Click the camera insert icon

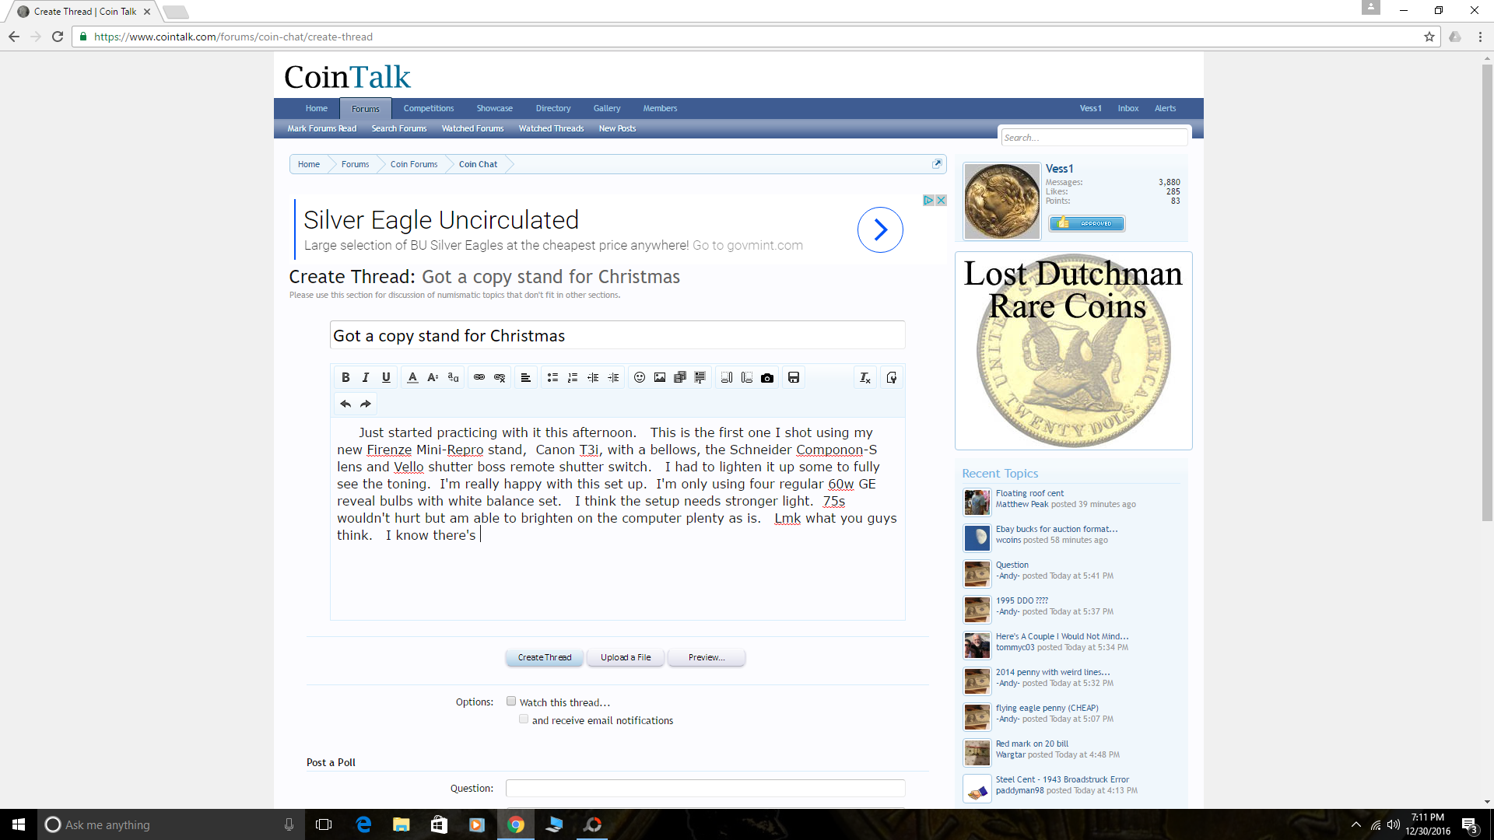tap(767, 377)
